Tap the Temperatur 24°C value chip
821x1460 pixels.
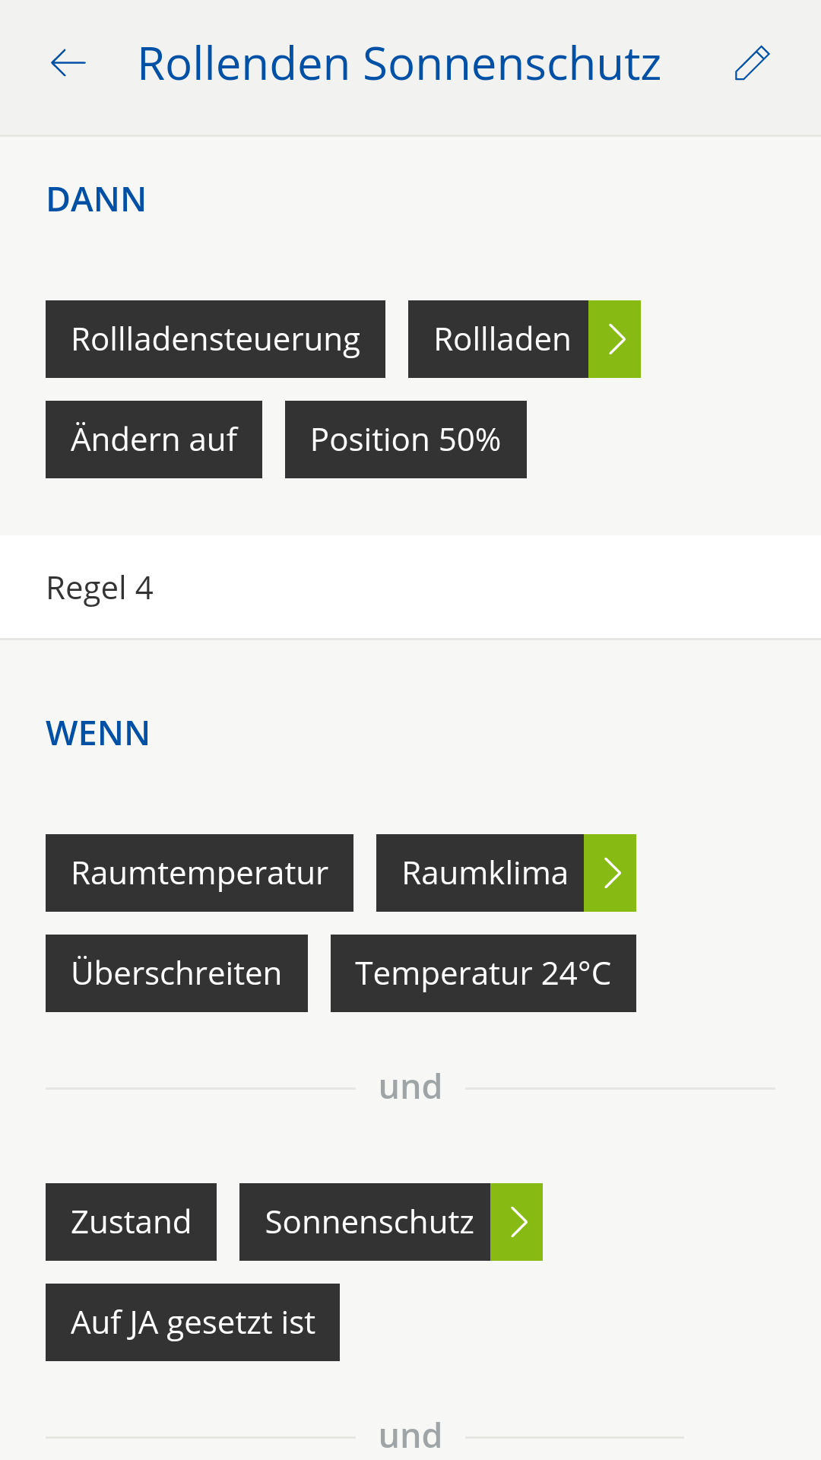[483, 973]
